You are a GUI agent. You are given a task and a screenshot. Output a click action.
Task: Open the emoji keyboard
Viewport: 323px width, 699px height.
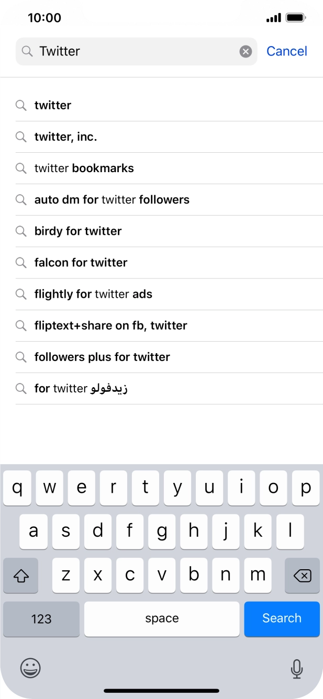pyautogui.click(x=30, y=668)
